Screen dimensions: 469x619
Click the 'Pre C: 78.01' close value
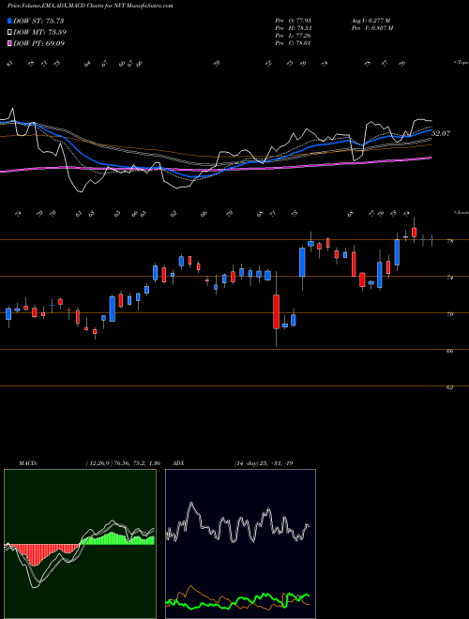coord(294,43)
